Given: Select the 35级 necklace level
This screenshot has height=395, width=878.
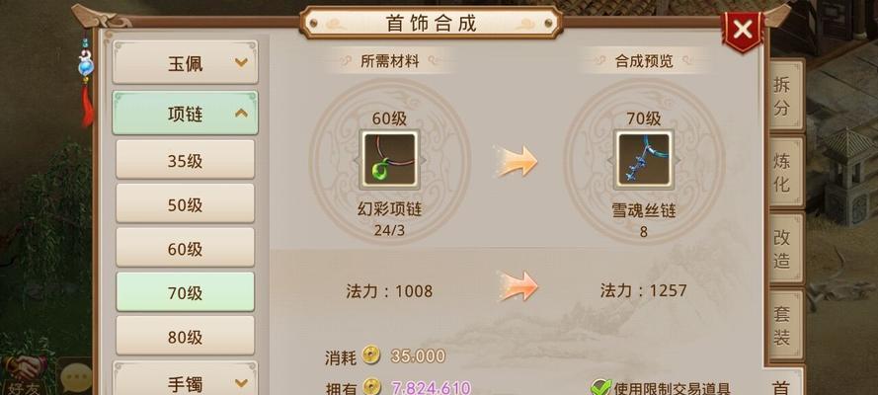Looking at the screenshot, I should click(x=186, y=160).
